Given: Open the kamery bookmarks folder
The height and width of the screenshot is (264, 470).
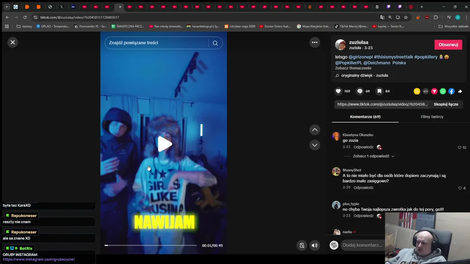Looking at the screenshot, I should [24, 26].
